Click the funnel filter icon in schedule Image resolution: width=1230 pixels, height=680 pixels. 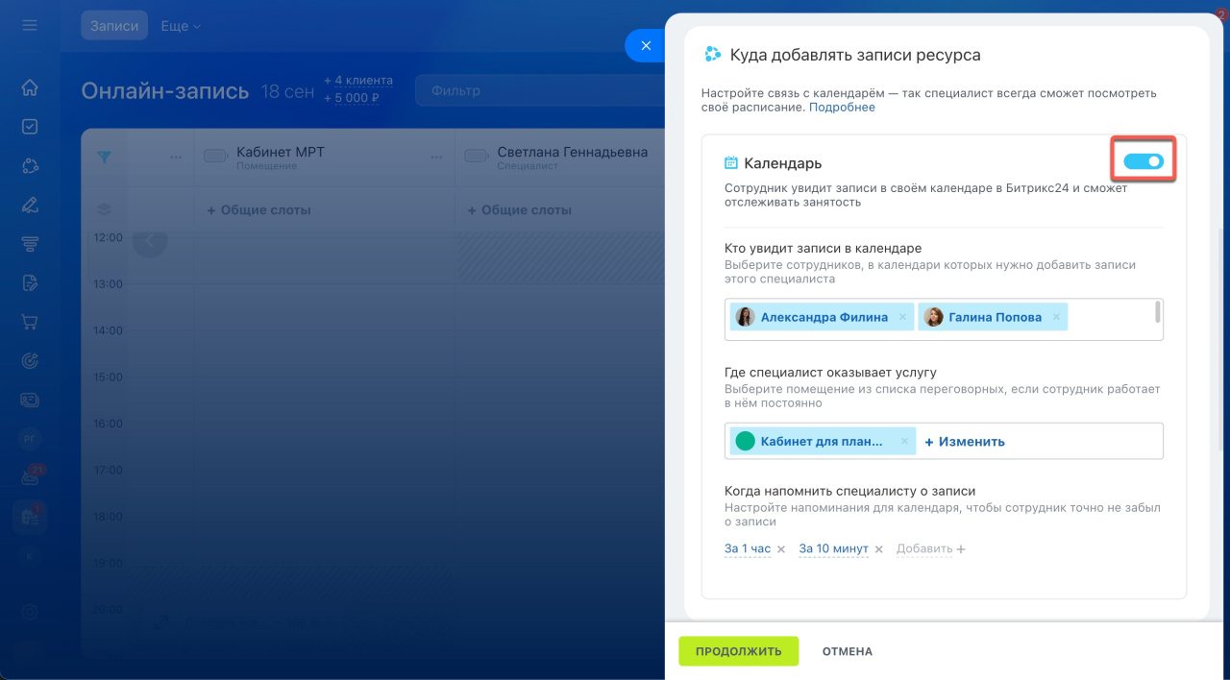tap(104, 157)
